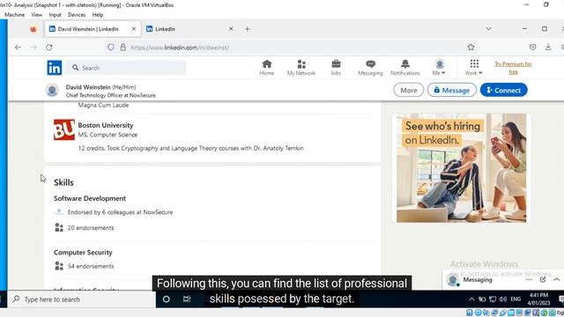Click the Windows taskbar search box
This screenshot has width=564, height=317.
tap(81, 299)
